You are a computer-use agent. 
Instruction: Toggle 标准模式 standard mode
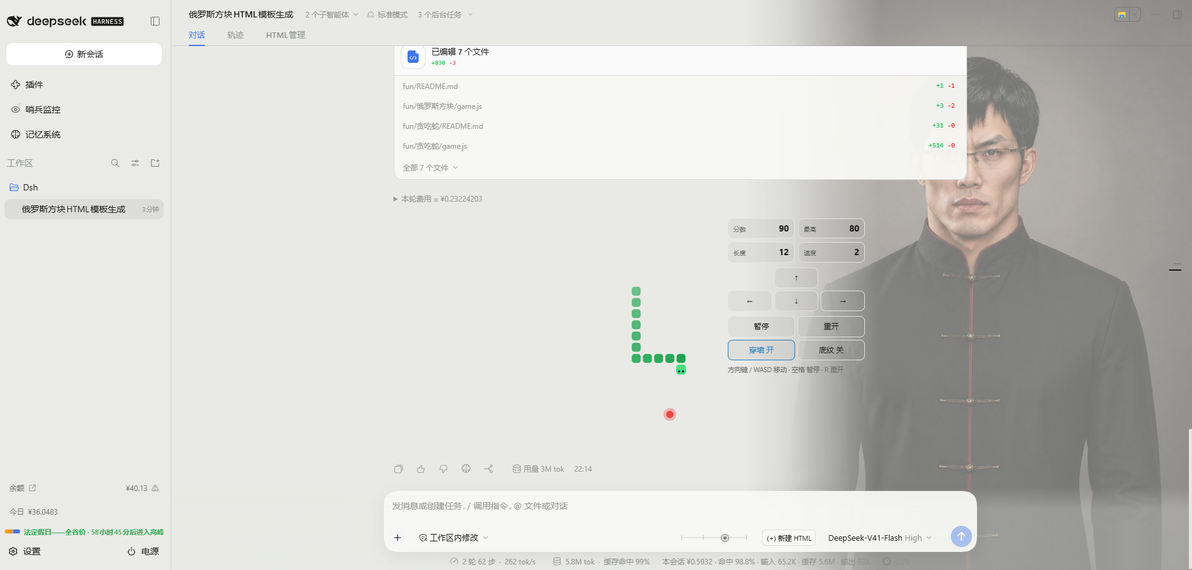click(387, 14)
